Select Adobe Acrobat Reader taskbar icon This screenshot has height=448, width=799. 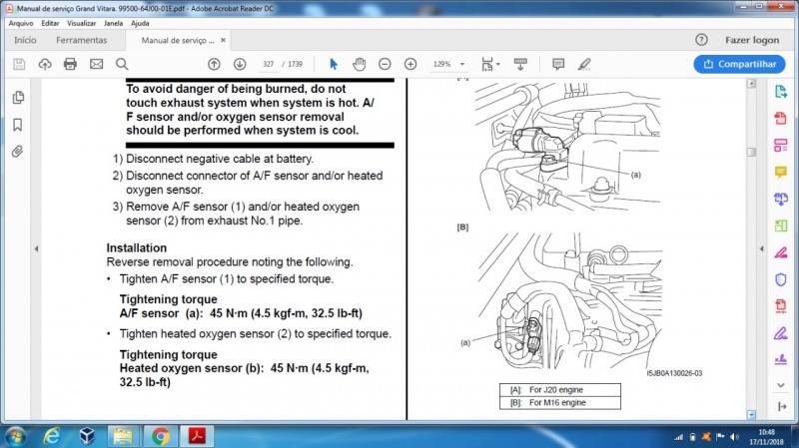197,436
